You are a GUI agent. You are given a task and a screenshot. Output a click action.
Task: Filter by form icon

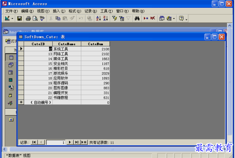(121, 18)
